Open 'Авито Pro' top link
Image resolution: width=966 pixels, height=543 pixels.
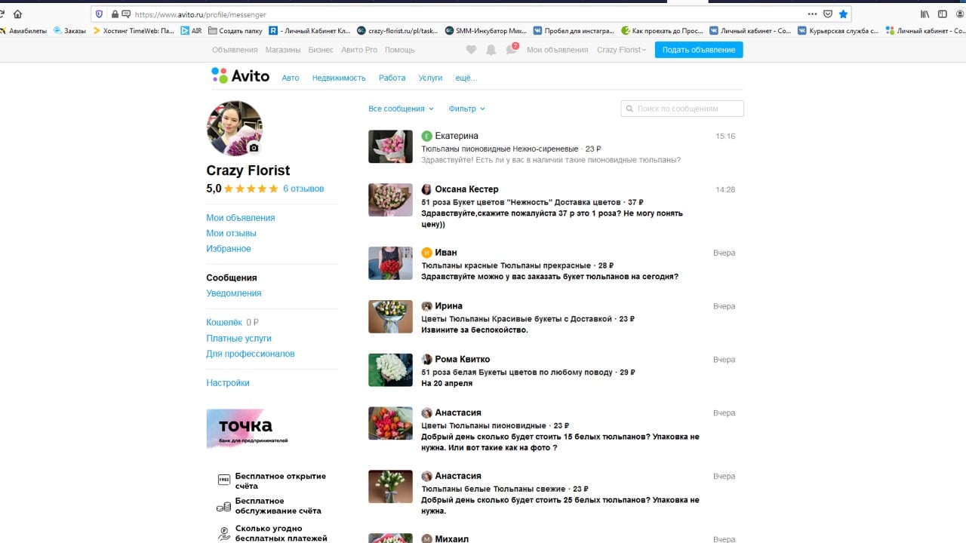point(359,50)
